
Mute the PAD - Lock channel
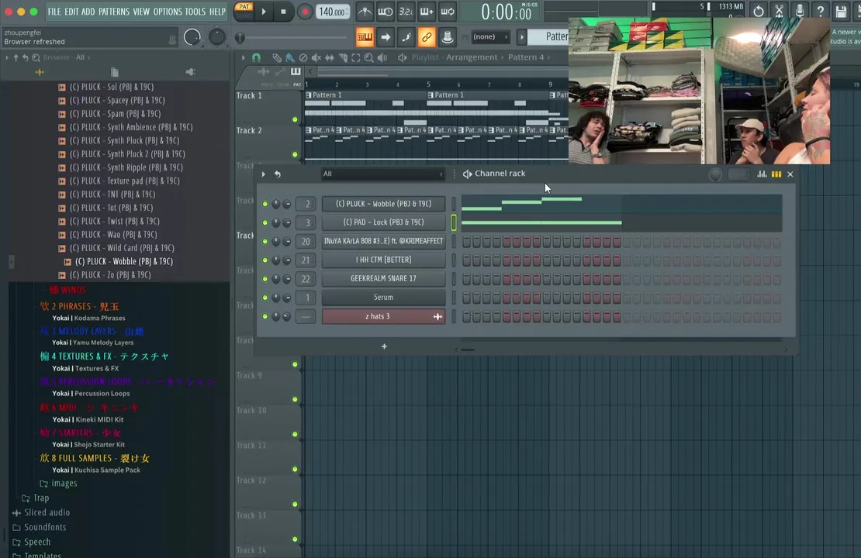point(265,222)
